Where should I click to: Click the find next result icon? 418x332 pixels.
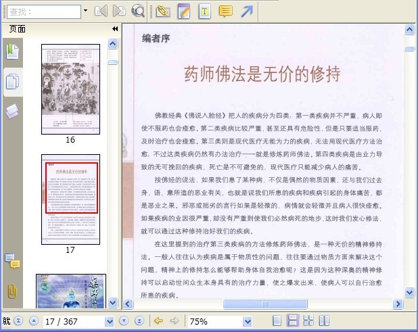(x=119, y=11)
